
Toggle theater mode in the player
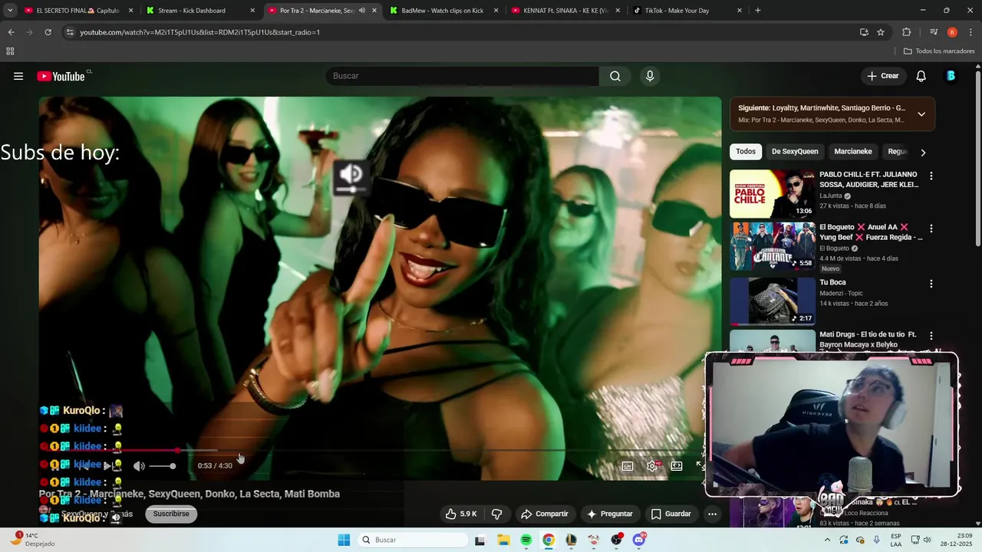coord(677,465)
